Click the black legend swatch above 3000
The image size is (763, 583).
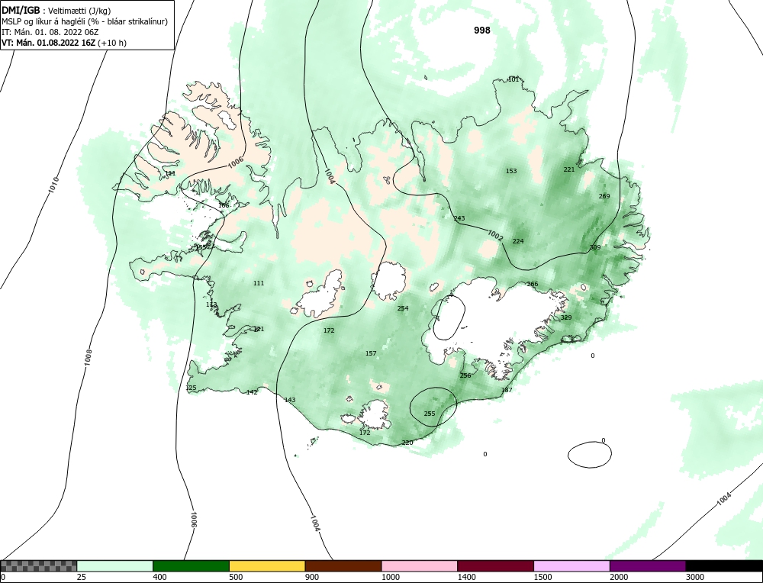point(724,565)
